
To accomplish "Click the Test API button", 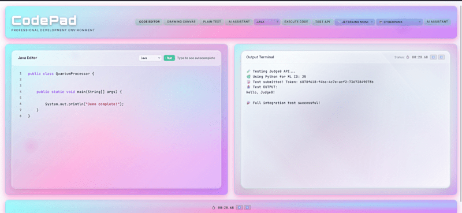I will click(x=323, y=22).
